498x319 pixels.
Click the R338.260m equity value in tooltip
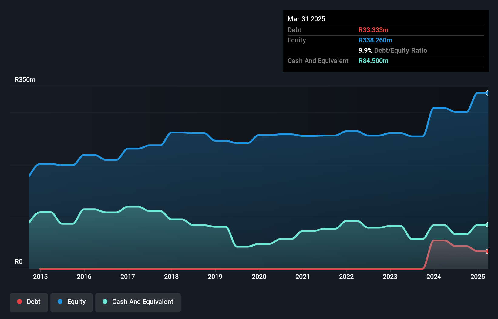coord(375,40)
